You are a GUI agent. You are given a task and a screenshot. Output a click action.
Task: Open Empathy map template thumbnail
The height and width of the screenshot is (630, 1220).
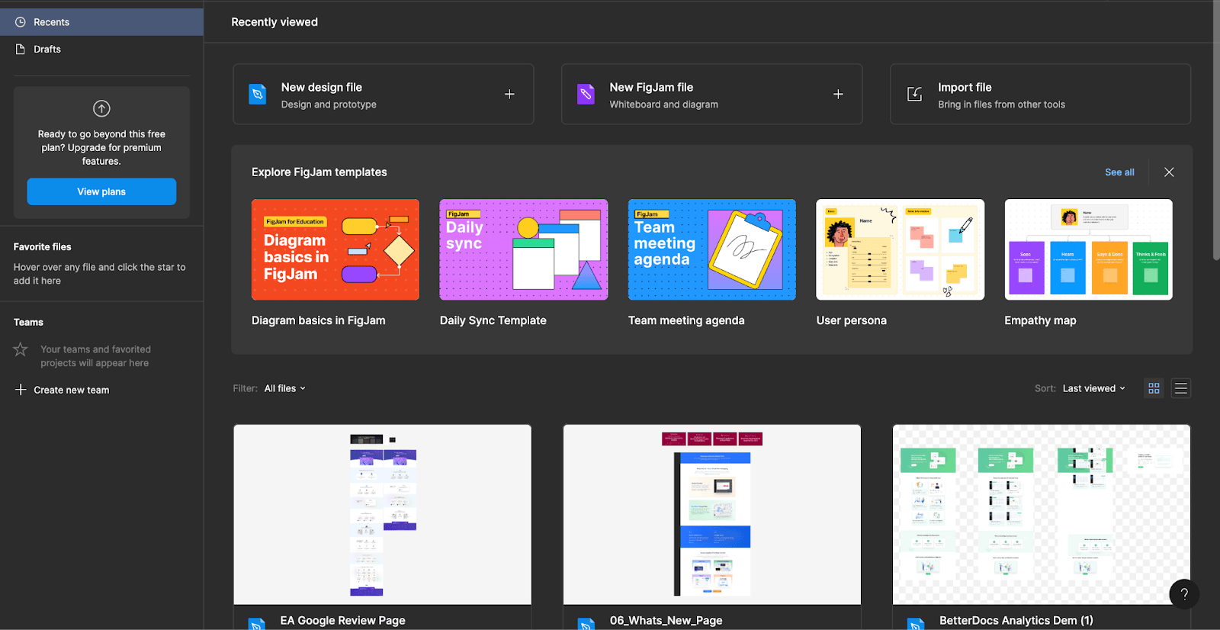coord(1089,249)
